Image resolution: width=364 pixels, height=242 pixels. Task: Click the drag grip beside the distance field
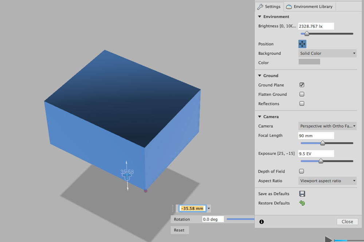tap(173, 208)
